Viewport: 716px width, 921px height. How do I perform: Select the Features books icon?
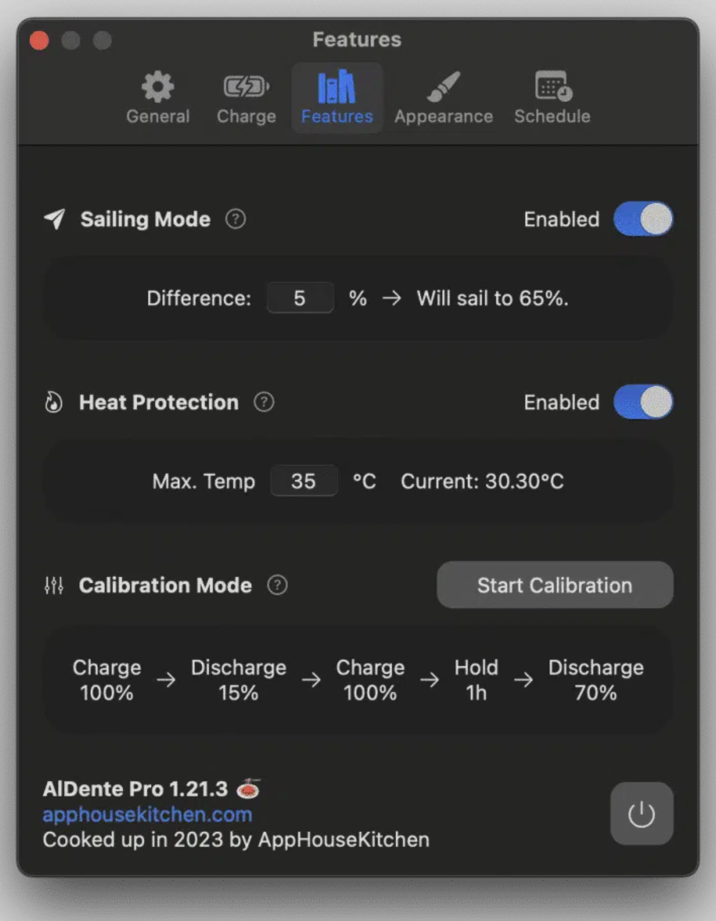[x=337, y=87]
